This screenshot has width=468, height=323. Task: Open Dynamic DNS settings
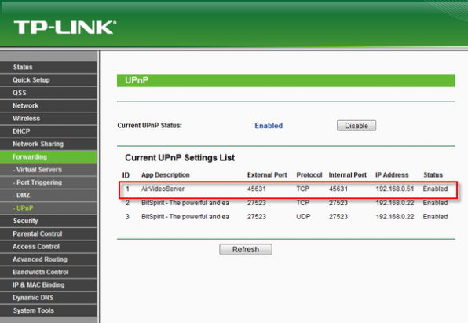[49, 298]
